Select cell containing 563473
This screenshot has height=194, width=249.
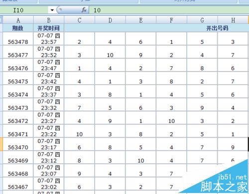(x=18, y=104)
